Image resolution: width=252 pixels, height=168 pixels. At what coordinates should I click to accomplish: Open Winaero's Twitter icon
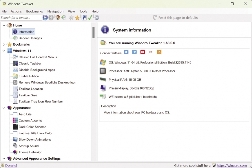pos(126,52)
